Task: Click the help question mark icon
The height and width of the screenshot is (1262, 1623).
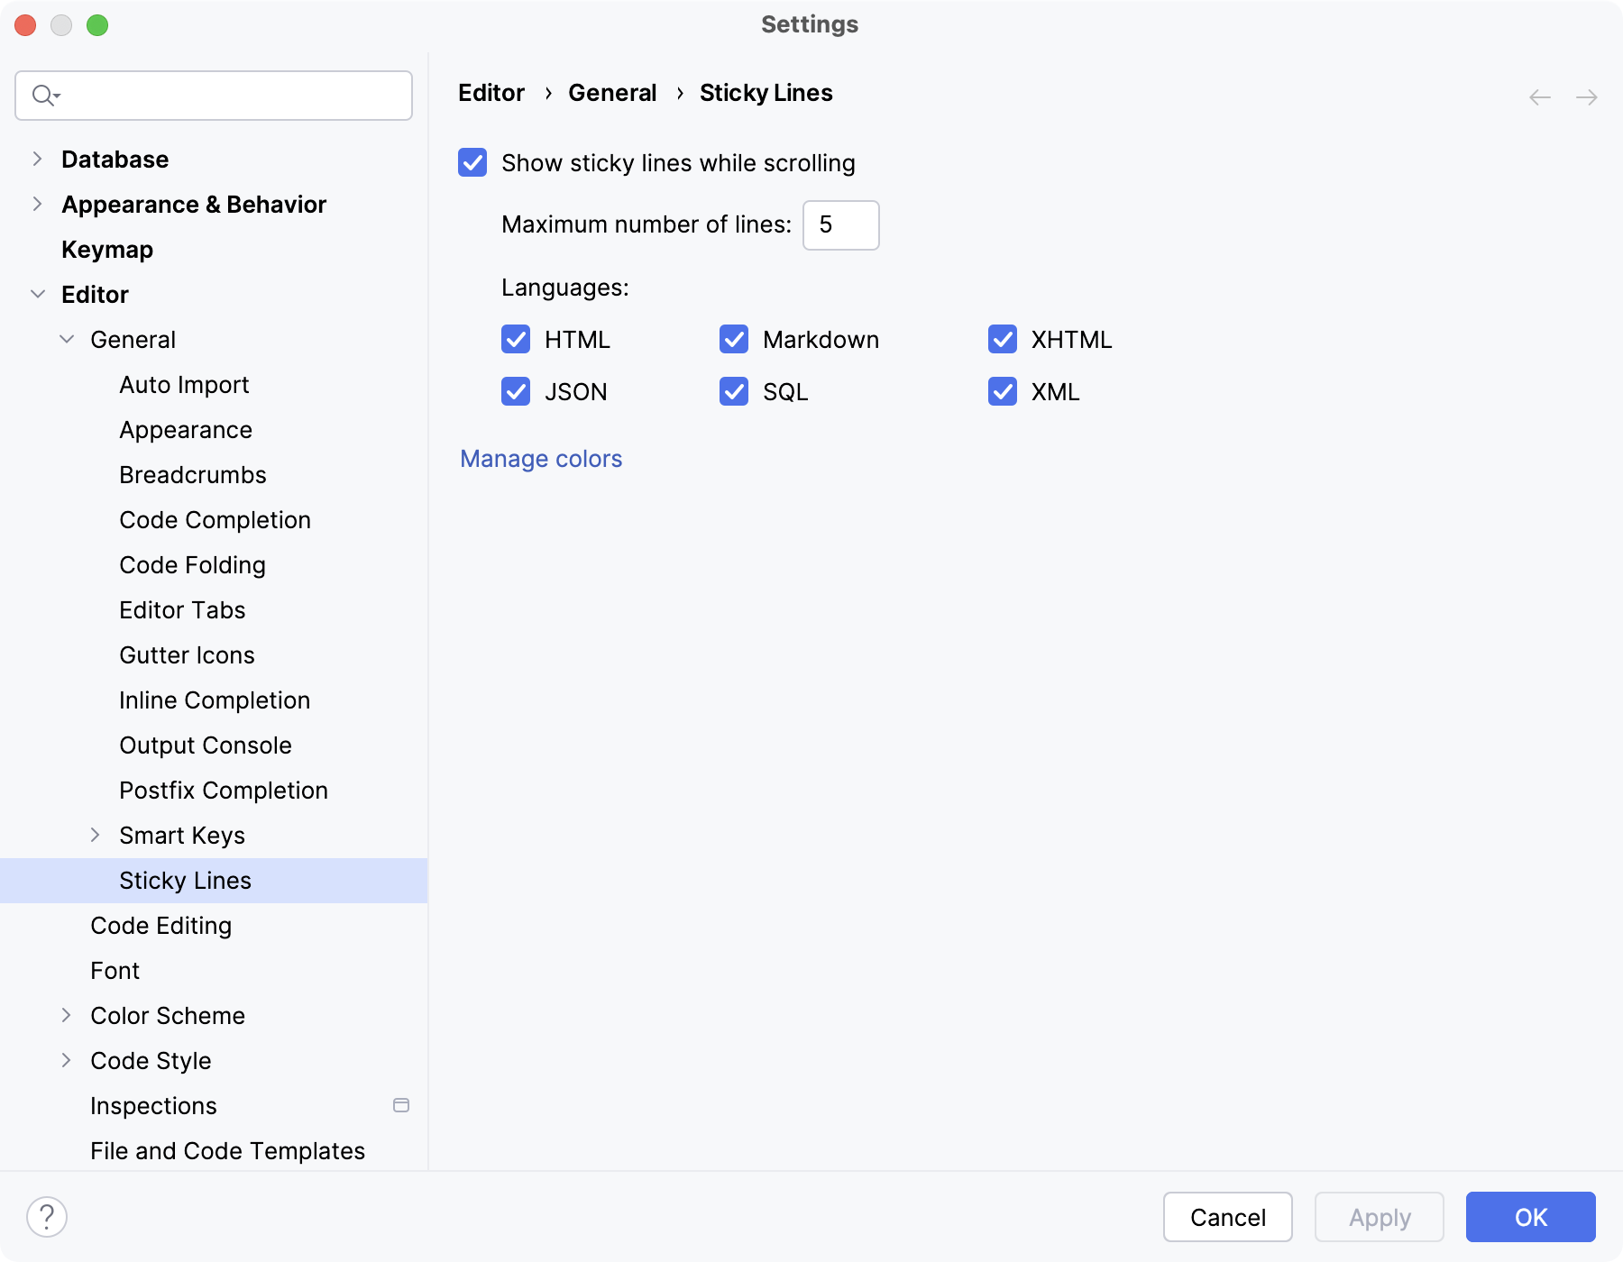Action: point(47,1217)
